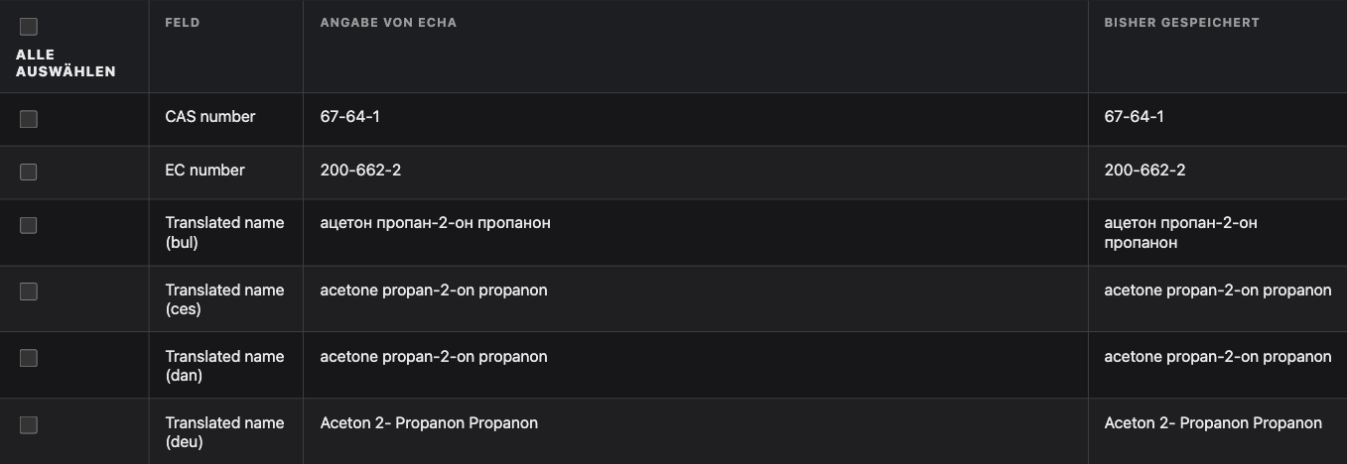Tick the Alle Auswählen checkbox
Screen dimensions: 1347x464
29,27
